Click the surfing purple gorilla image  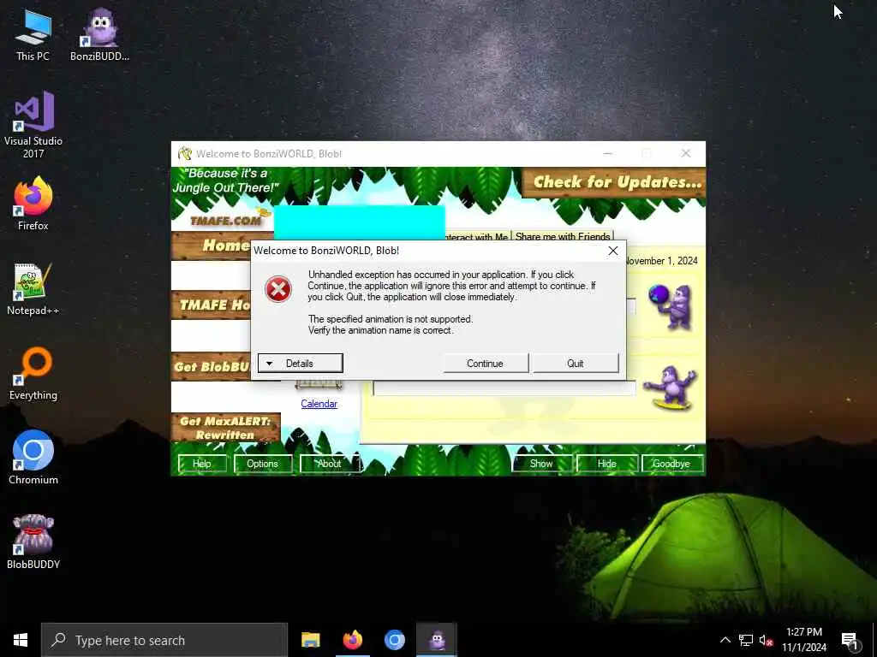point(670,388)
